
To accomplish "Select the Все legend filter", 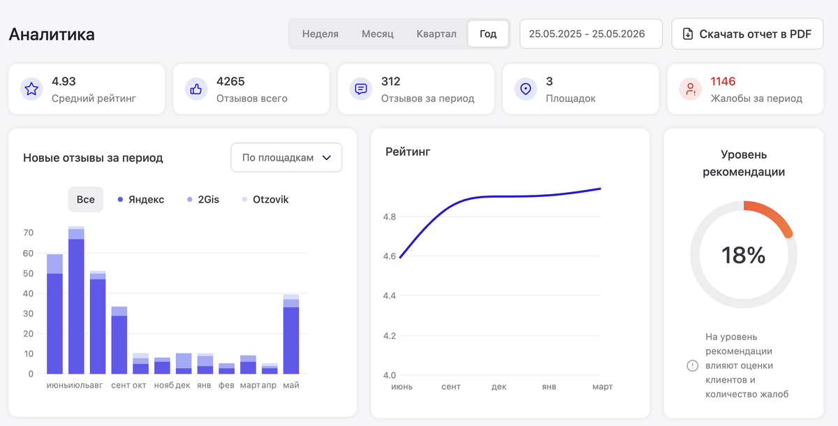I will 86,200.
